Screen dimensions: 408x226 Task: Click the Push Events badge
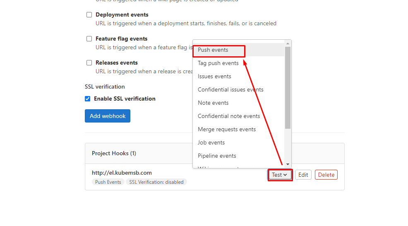pos(108,182)
